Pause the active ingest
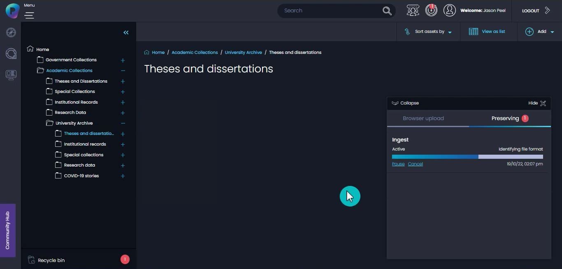 click(398, 164)
